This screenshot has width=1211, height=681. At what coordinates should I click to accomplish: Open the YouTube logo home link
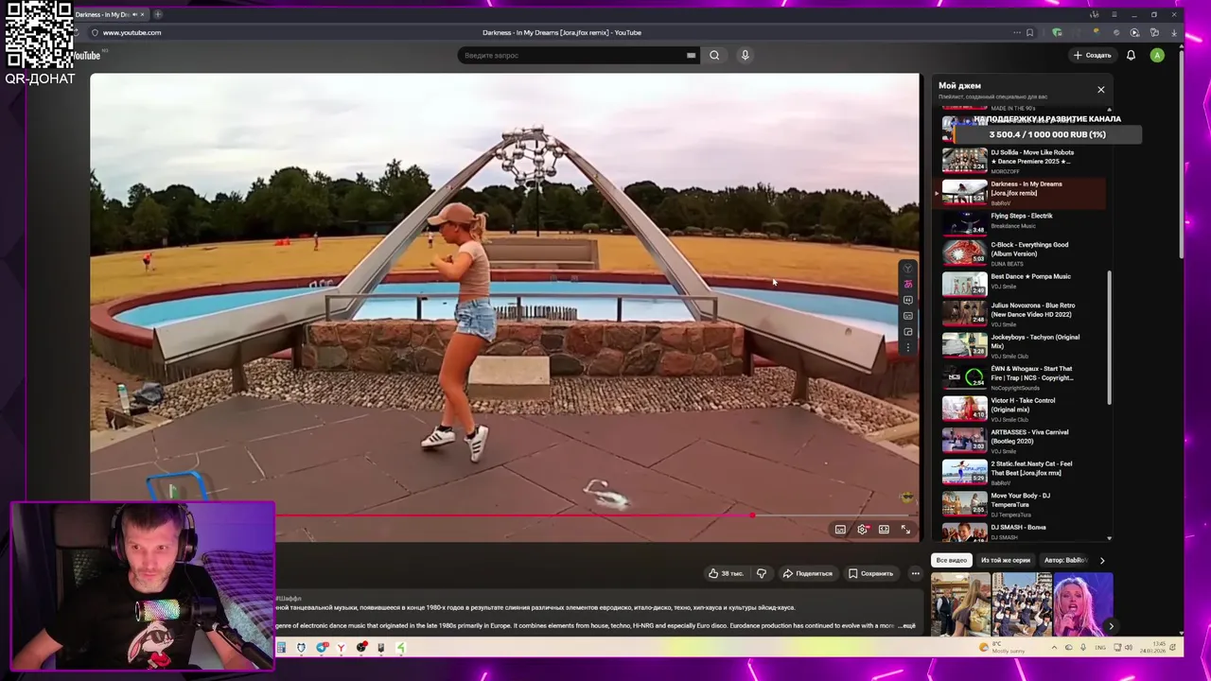click(86, 55)
